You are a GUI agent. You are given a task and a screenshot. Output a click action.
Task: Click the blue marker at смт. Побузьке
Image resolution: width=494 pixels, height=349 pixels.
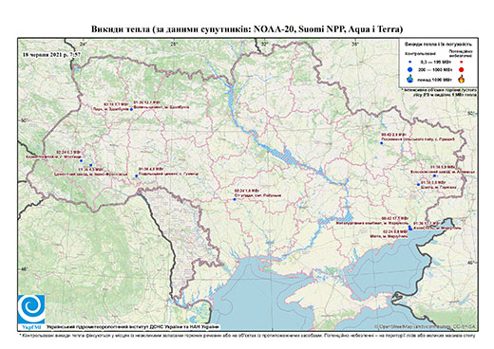point(235,199)
